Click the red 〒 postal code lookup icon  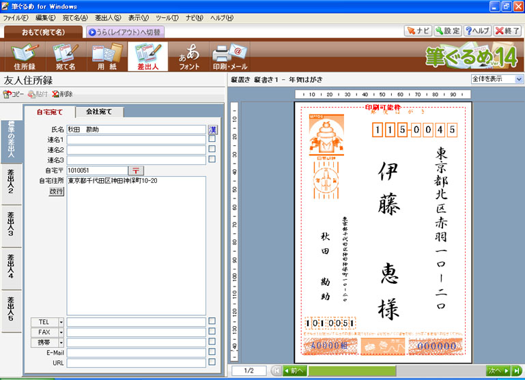pos(136,171)
